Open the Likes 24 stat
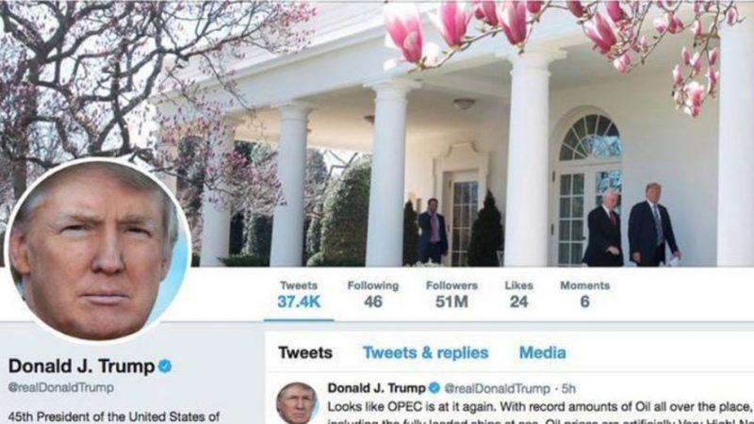The width and height of the screenshot is (754, 424). click(519, 294)
